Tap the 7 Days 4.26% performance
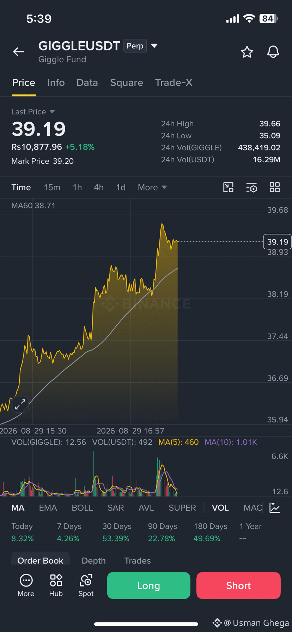This screenshot has height=632, width=292. (x=69, y=533)
